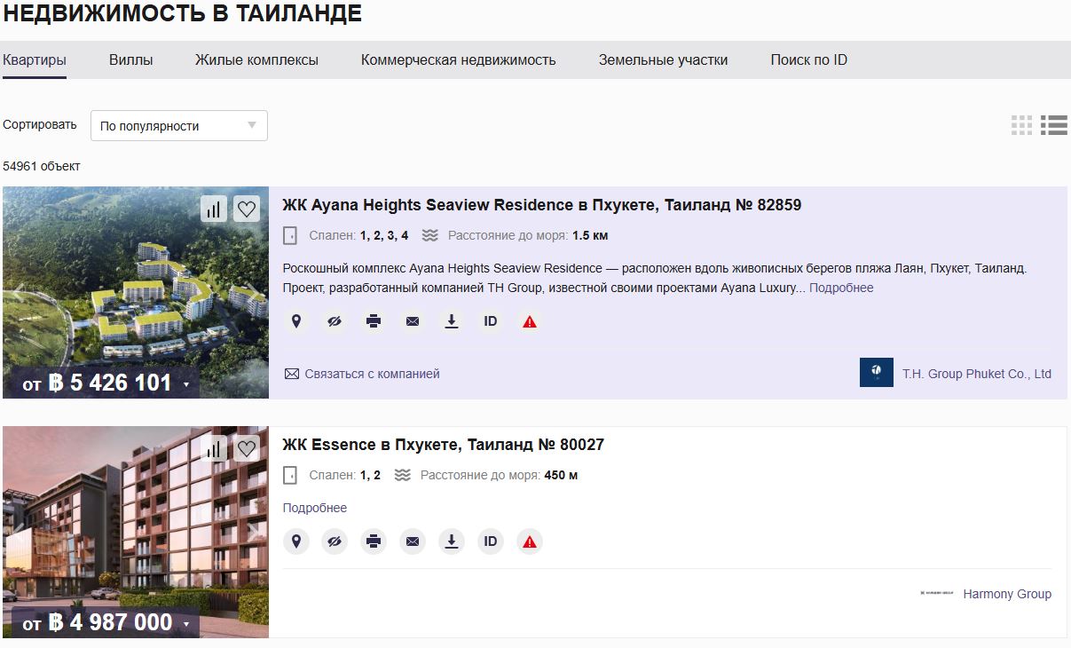Expand currency dropdown on ฿ 4 987 000 price
The width and height of the screenshot is (1071, 648).
[x=186, y=624]
